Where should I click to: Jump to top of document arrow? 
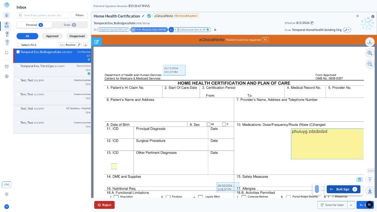click(x=370, y=180)
